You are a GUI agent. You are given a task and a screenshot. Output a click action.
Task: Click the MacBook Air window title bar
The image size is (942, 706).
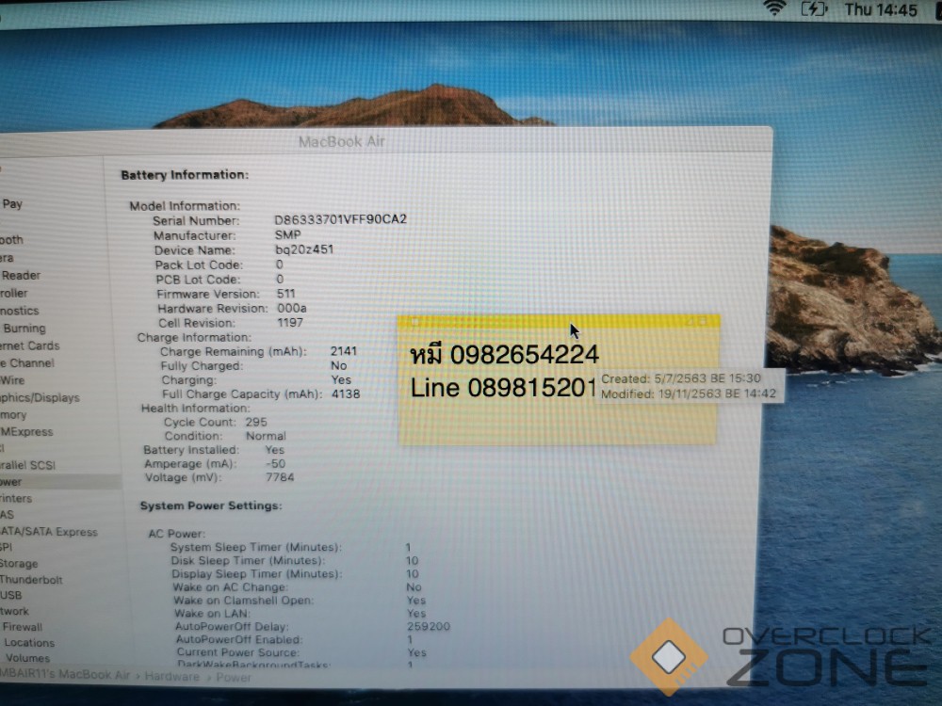pyautogui.click(x=341, y=141)
